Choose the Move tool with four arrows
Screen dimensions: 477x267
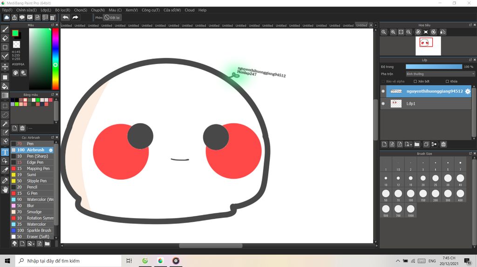click(x=5, y=66)
